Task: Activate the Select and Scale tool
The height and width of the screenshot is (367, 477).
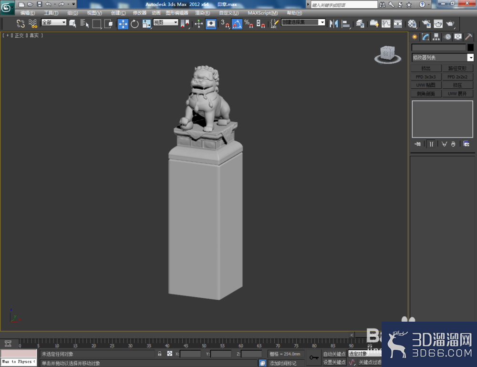Action: coord(146,24)
